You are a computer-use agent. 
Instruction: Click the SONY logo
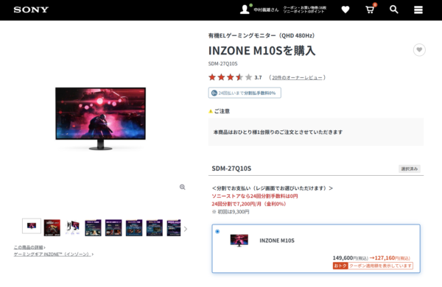(x=31, y=10)
